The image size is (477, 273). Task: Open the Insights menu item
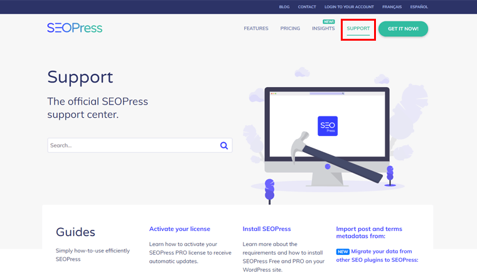coord(323,29)
